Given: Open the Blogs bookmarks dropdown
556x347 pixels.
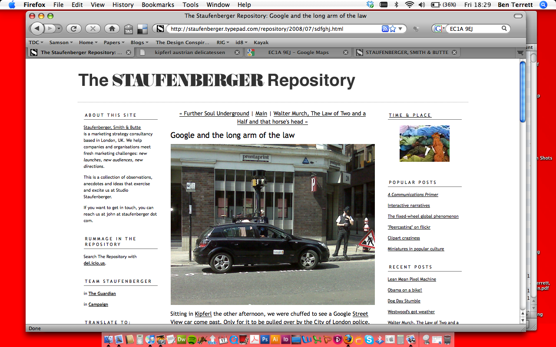Looking at the screenshot, I should (139, 43).
